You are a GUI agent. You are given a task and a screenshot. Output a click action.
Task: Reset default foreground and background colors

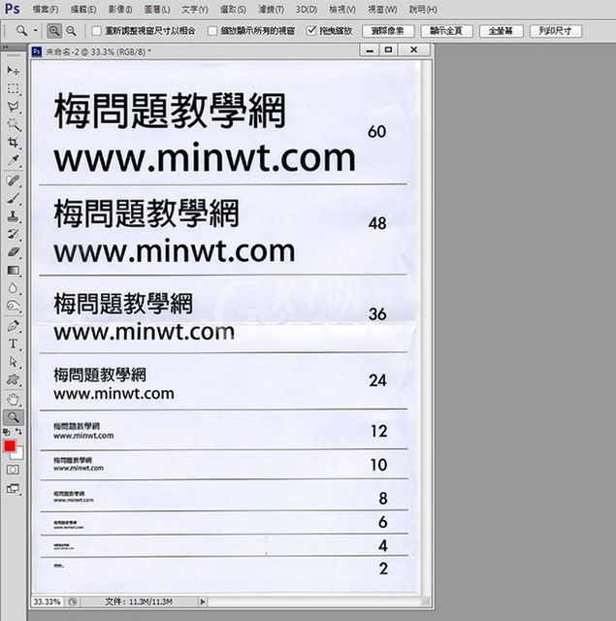(7, 432)
